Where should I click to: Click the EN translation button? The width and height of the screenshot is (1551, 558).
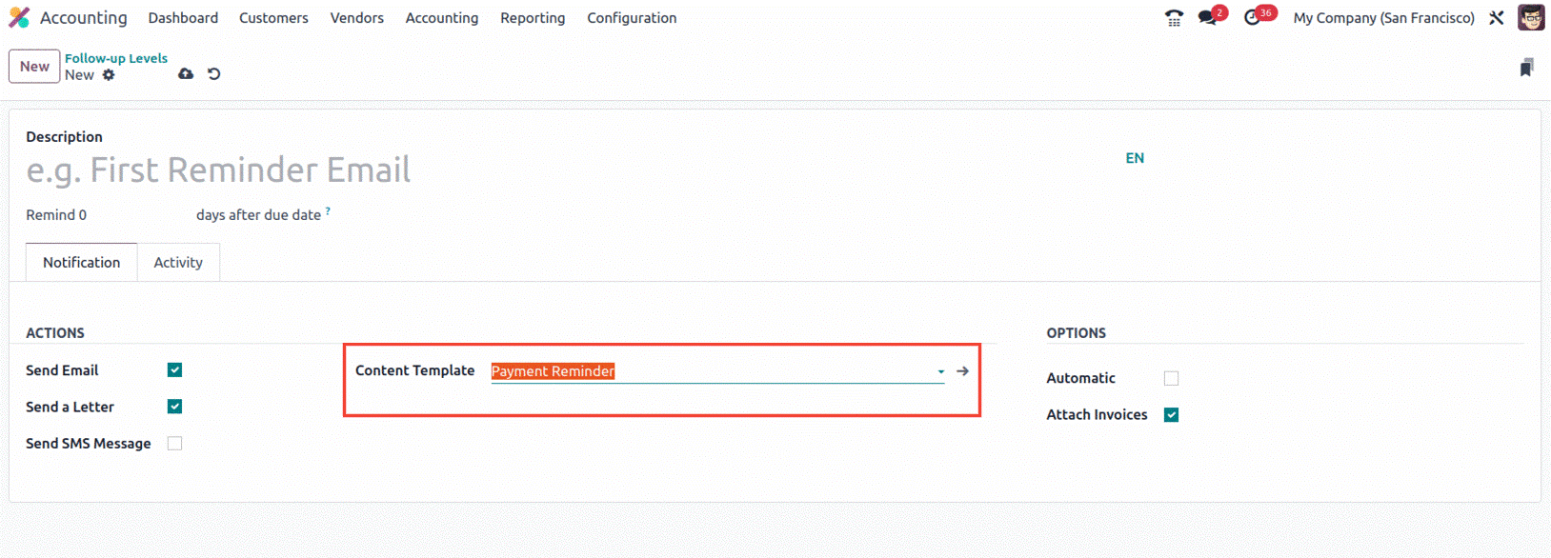pyautogui.click(x=1135, y=158)
